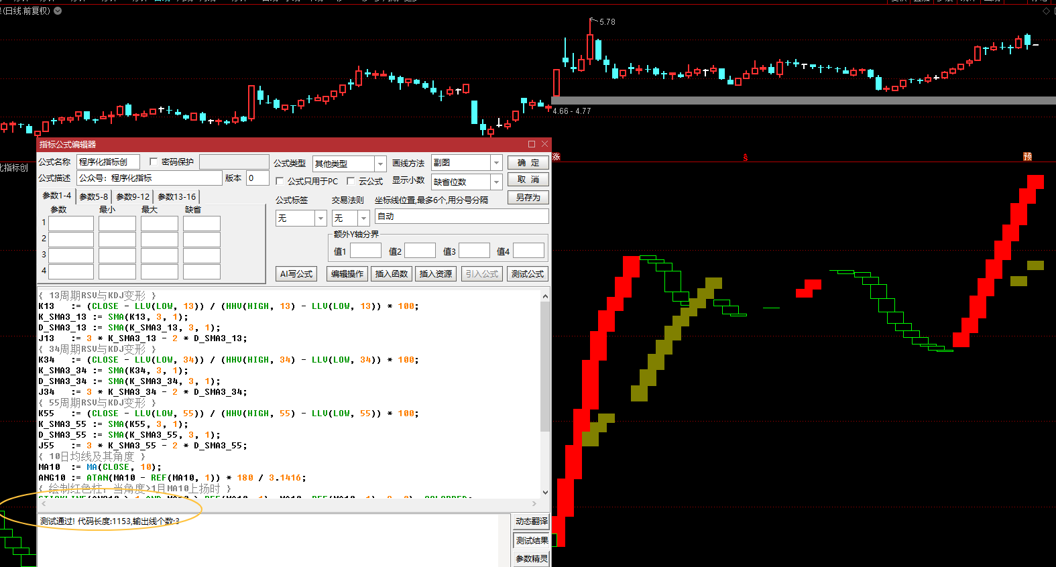The height and width of the screenshot is (567, 1056).
Task: Open the 参数13-16 tab
Action: pyautogui.click(x=177, y=196)
